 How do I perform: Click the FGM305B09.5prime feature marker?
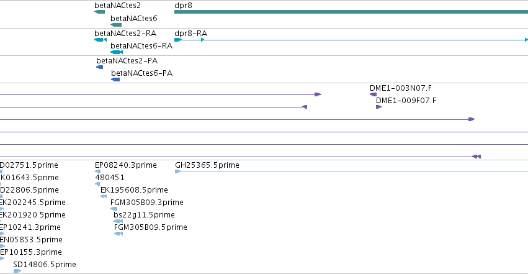119,234
